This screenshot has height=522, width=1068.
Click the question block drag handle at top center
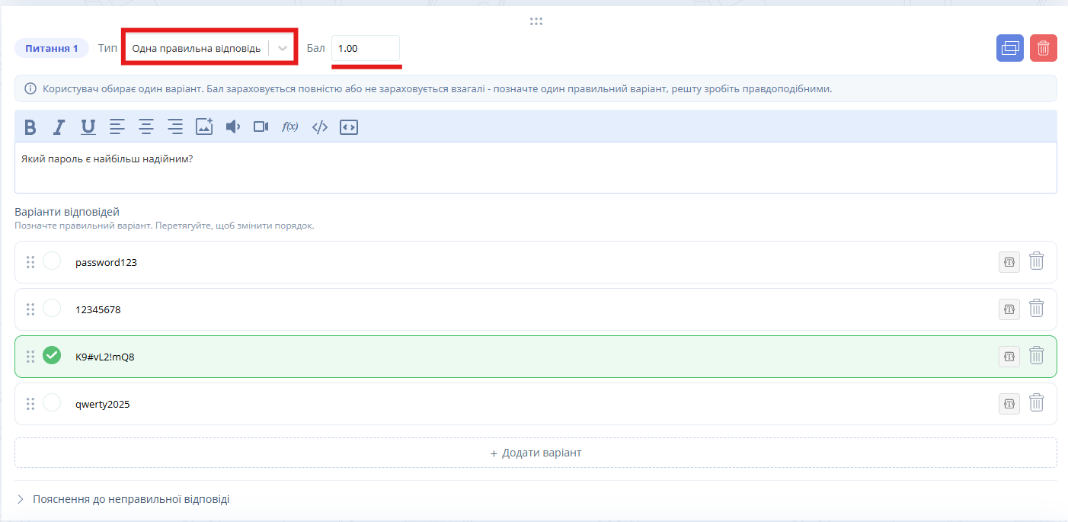pyautogui.click(x=536, y=21)
